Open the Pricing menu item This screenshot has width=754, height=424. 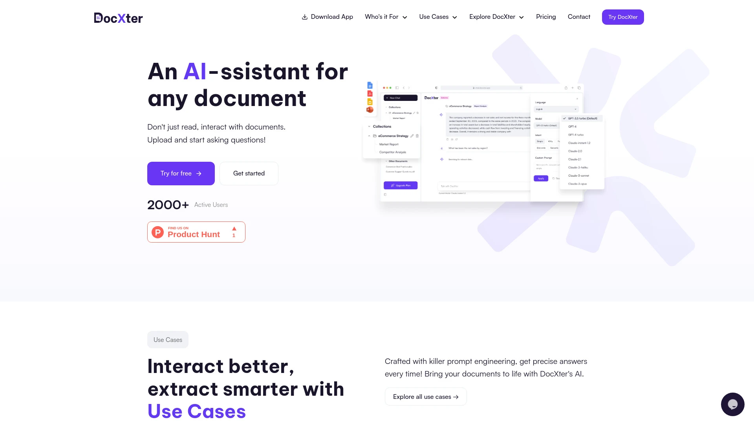pyautogui.click(x=546, y=16)
